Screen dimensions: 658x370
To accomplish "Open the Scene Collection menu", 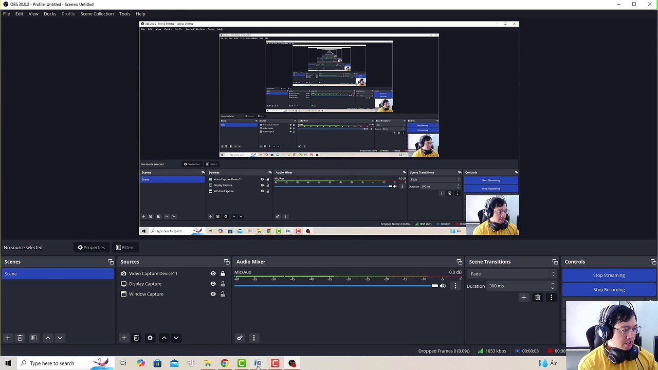I will click(97, 14).
